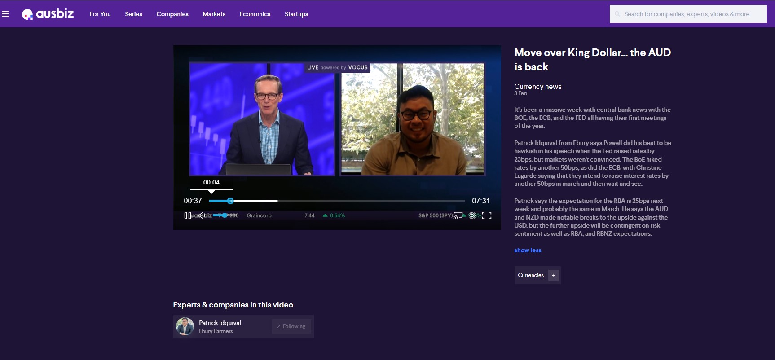Focus the search companies and experts field
The height and width of the screenshot is (360, 775).
pos(688,14)
